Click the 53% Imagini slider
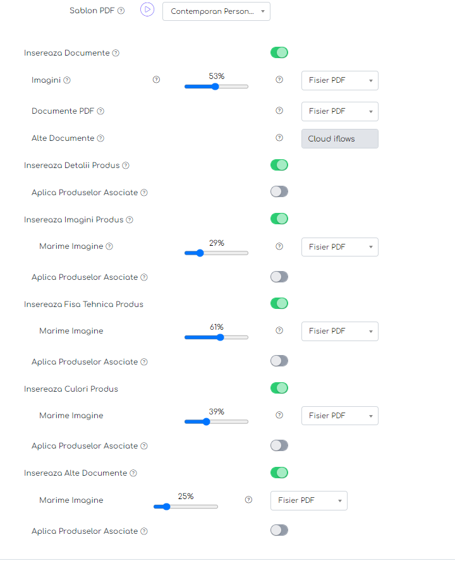Screen dimensions: 455x561 (216, 87)
